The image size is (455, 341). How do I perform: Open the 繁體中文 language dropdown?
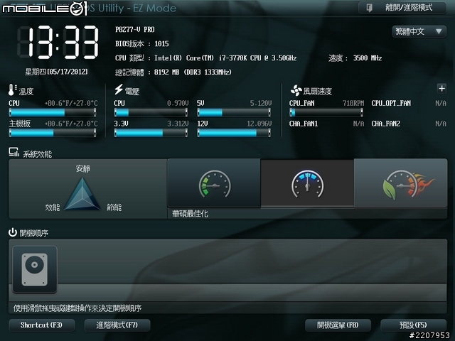click(419, 31)
